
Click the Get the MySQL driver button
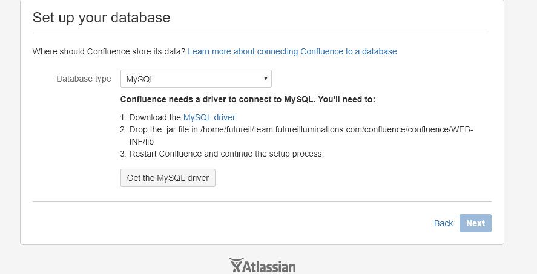tap(168, 178)
